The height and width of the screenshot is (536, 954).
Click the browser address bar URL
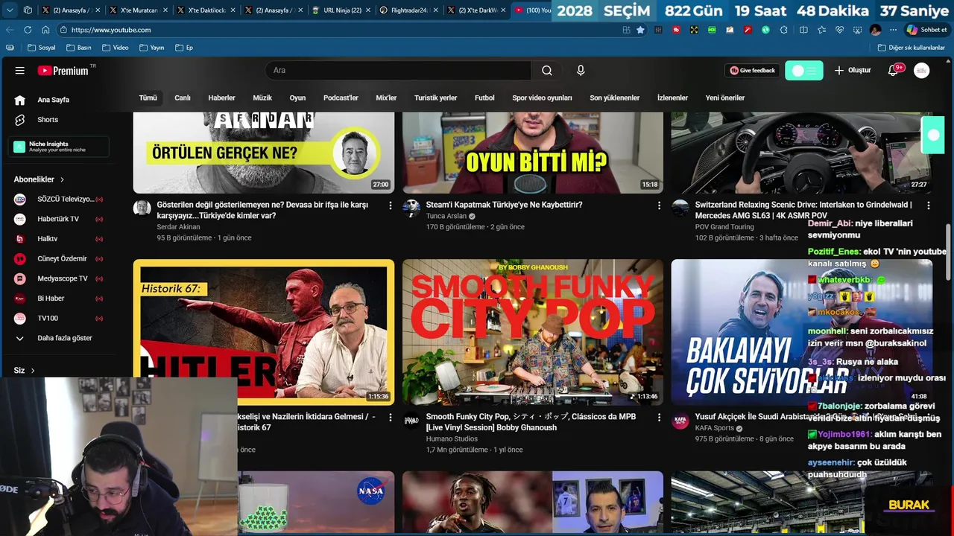coord(111,30)
